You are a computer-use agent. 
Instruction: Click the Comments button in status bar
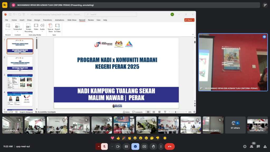click(137, 112)
